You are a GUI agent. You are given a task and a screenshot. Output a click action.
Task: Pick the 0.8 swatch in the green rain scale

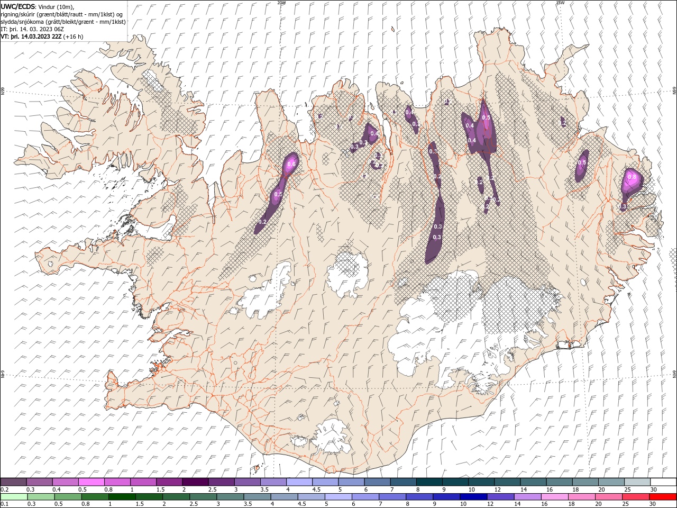pos(95,497)
